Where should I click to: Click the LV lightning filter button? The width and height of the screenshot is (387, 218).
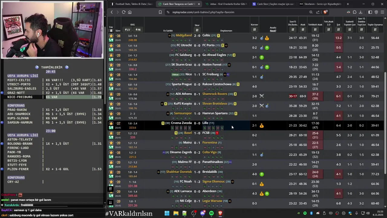(x=128, y=30)
